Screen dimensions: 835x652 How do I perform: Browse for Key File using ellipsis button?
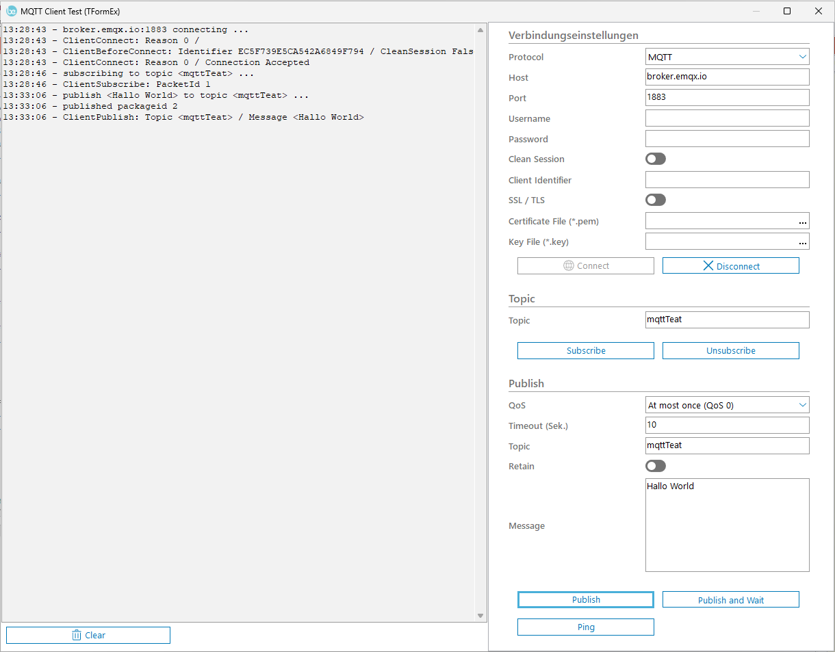click(802, 242)
